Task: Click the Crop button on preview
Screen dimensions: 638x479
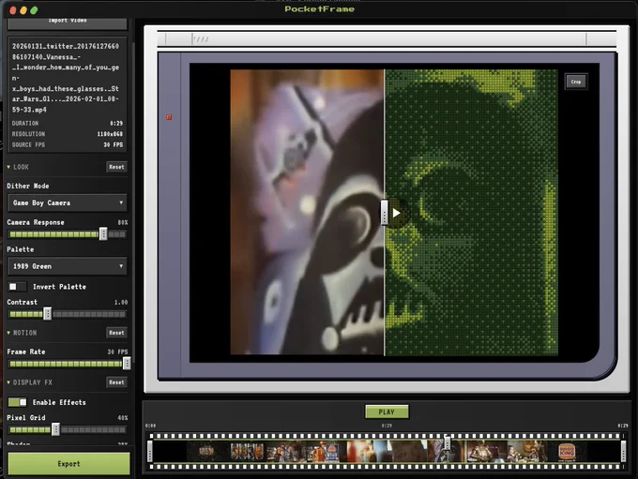Action: 576,82
